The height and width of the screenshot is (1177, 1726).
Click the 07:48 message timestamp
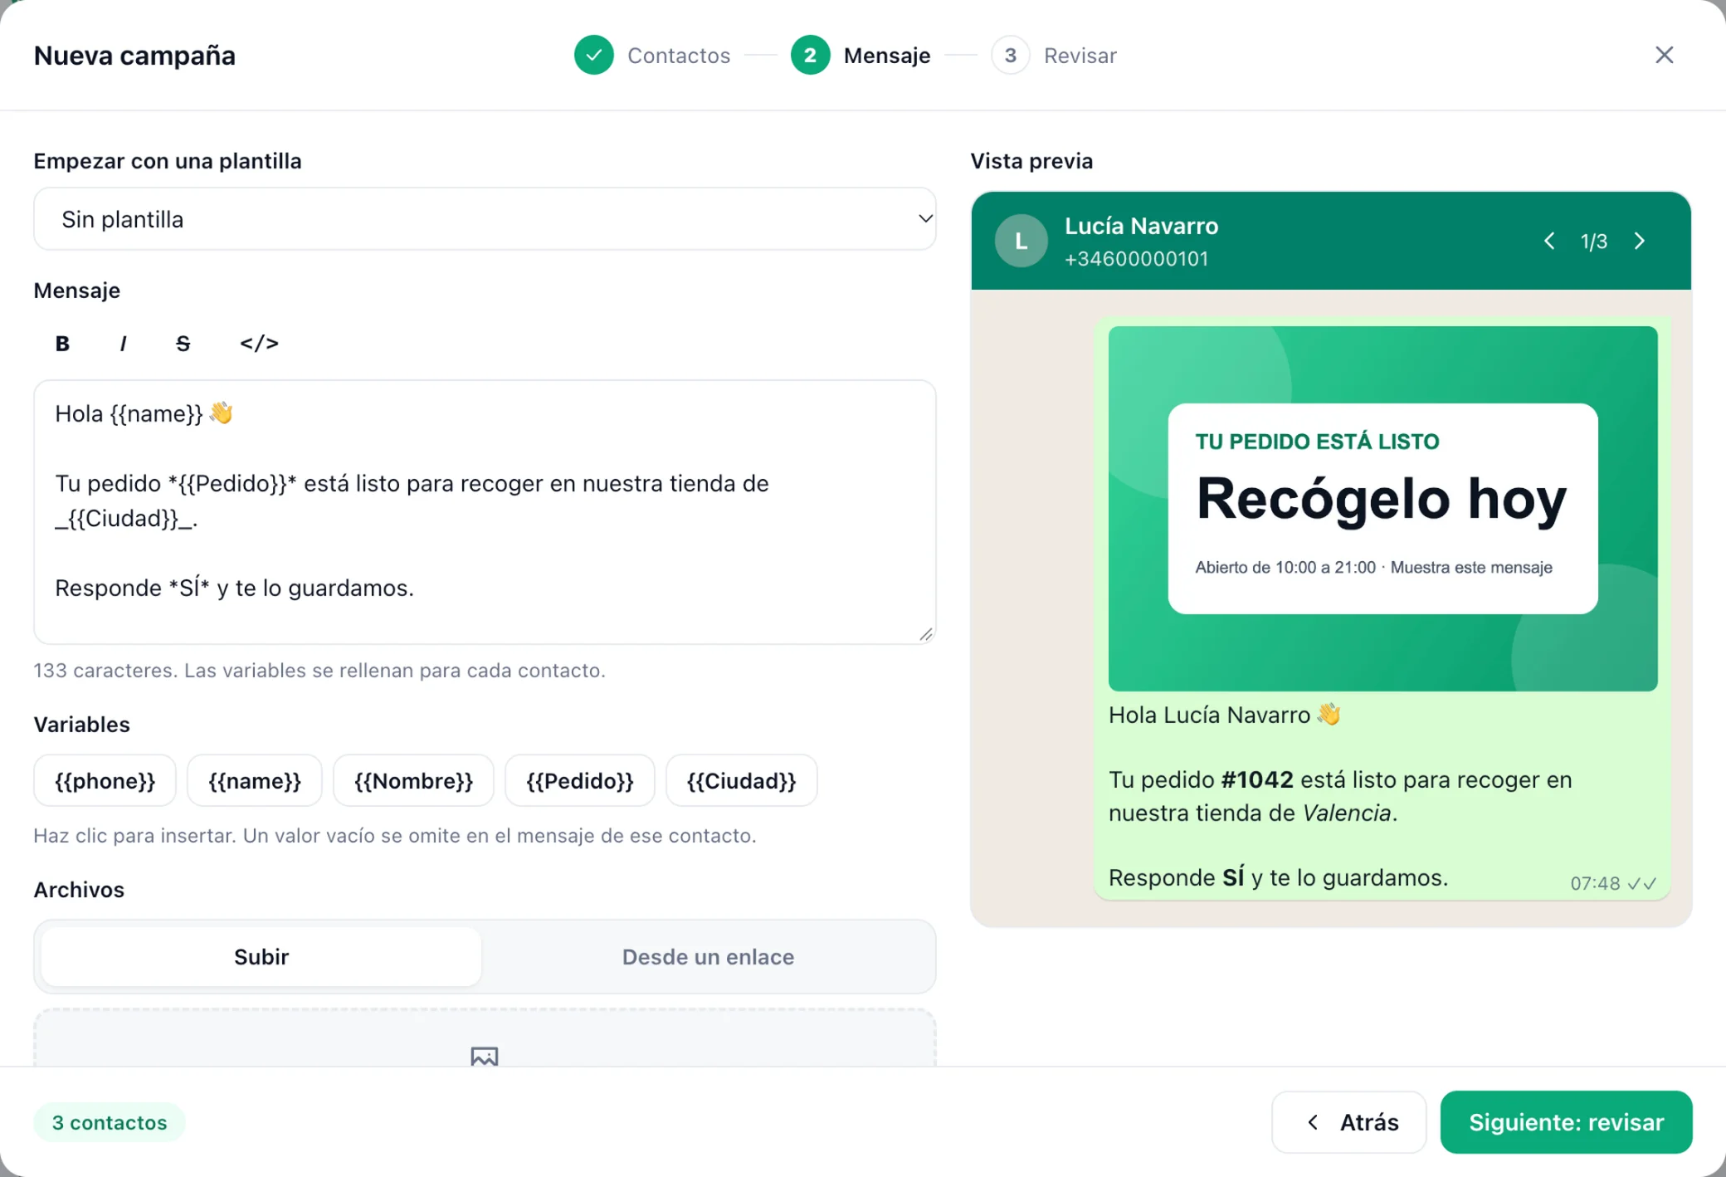[x=1595, y=883]
